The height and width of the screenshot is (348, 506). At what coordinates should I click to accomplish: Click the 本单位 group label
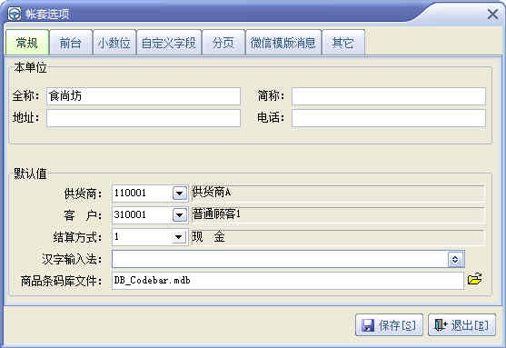click(x=30, y=67)
